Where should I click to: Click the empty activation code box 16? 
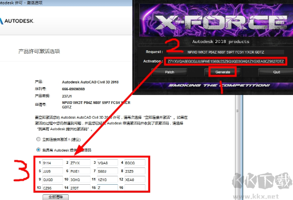[x=135, y=187]
